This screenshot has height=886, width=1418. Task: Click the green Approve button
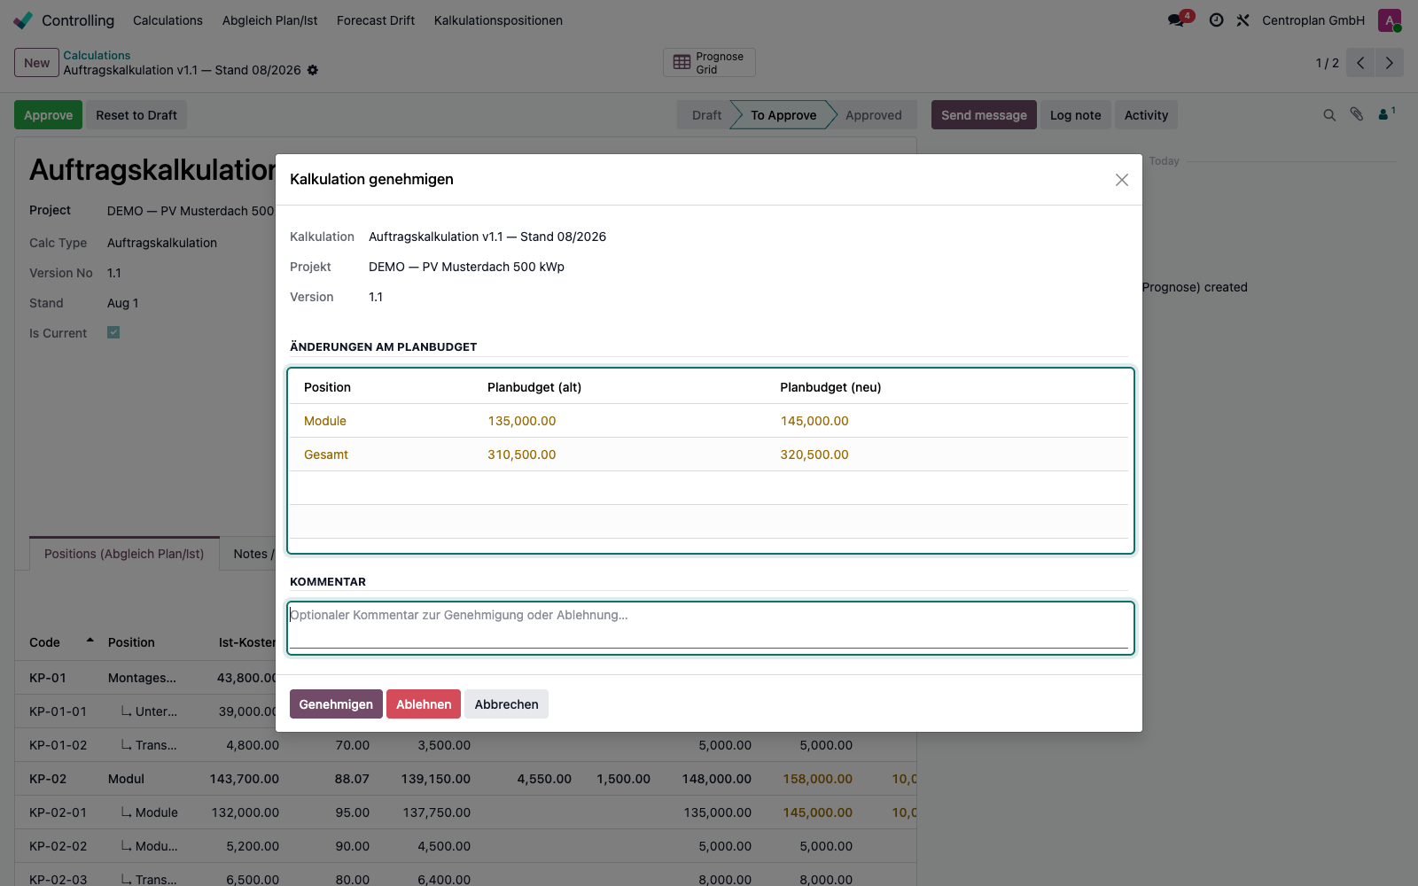coord(48,115)
